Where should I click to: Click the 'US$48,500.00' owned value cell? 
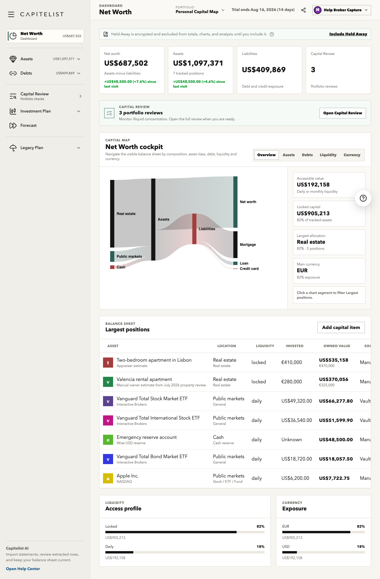click(x=336, y=440)
